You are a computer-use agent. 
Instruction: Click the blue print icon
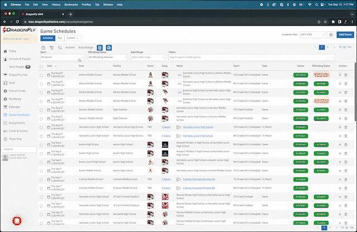tap(109, 48)
